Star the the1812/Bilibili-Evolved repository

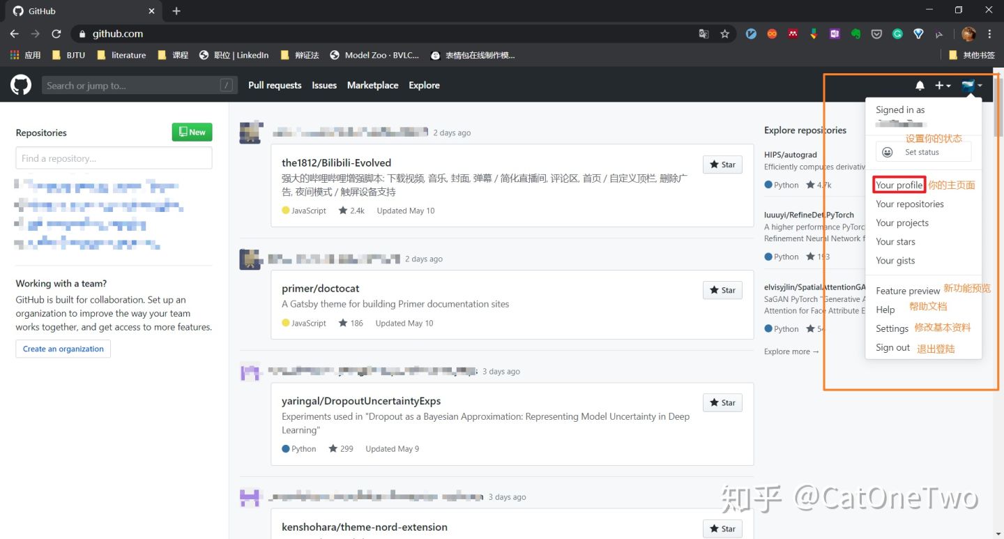[722, 165]
